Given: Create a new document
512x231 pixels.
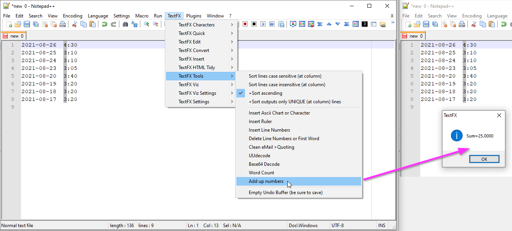Looking at the screenshot, I should [9, 24].
